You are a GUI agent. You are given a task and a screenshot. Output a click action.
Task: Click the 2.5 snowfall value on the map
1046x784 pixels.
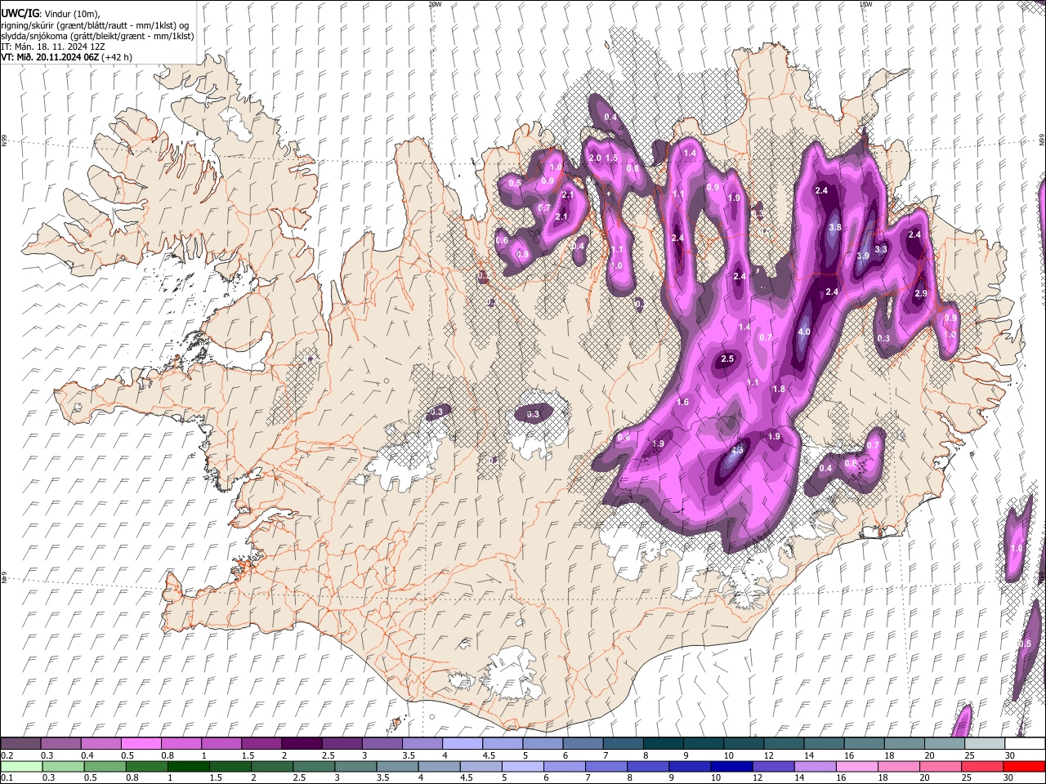point(727,359)
